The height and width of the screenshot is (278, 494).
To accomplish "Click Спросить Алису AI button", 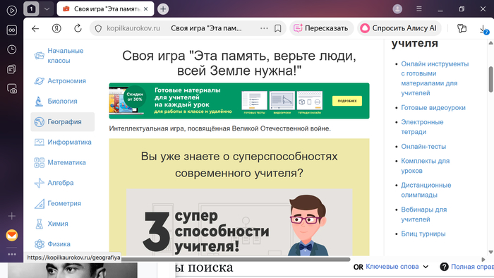I will [399, 28].
